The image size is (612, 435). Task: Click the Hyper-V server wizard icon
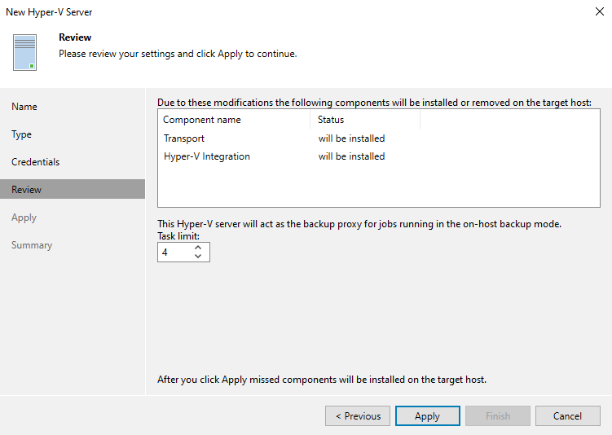[x=25, y=52]
